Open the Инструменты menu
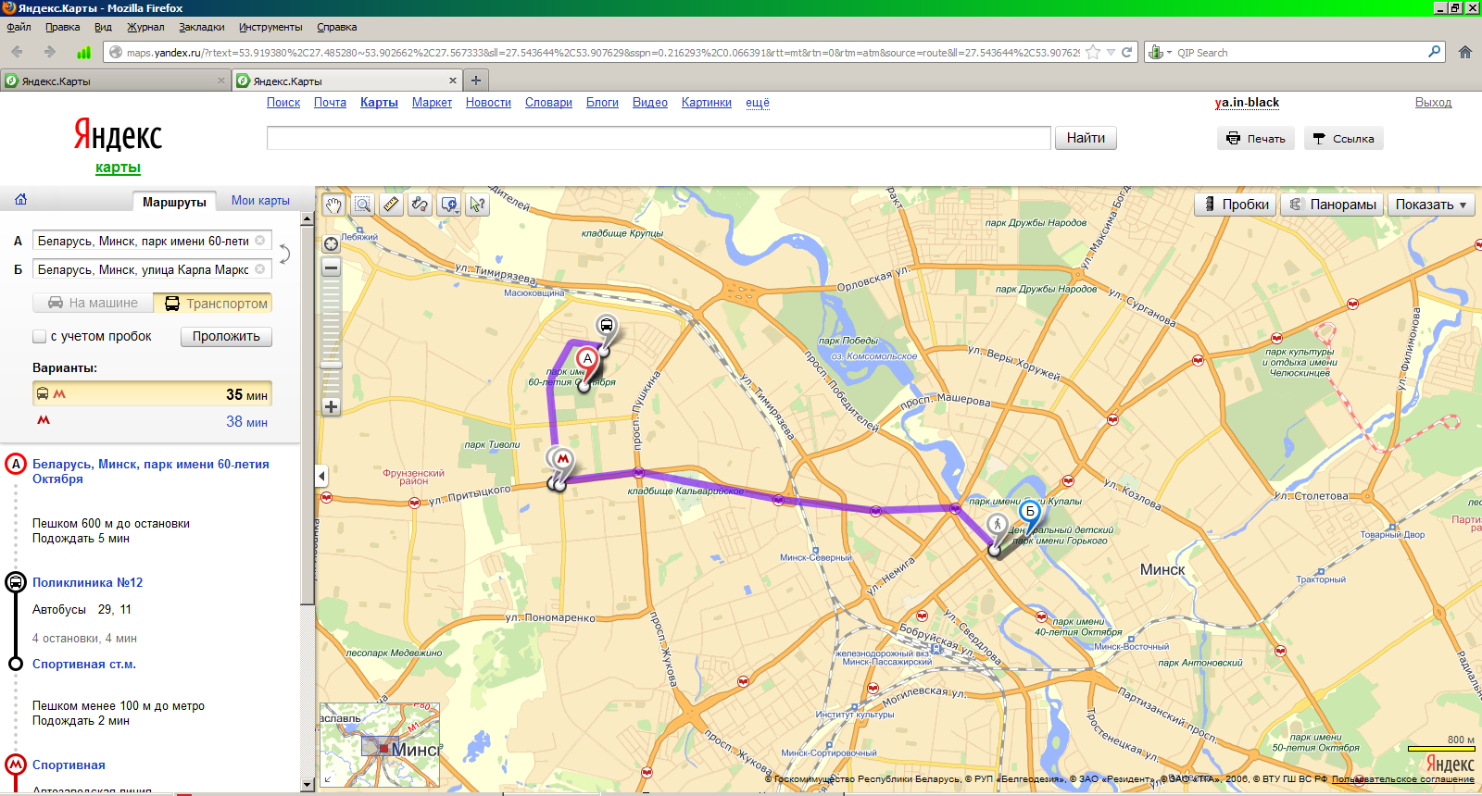Viewport: 1482px width, 796px height. [270, 27]
